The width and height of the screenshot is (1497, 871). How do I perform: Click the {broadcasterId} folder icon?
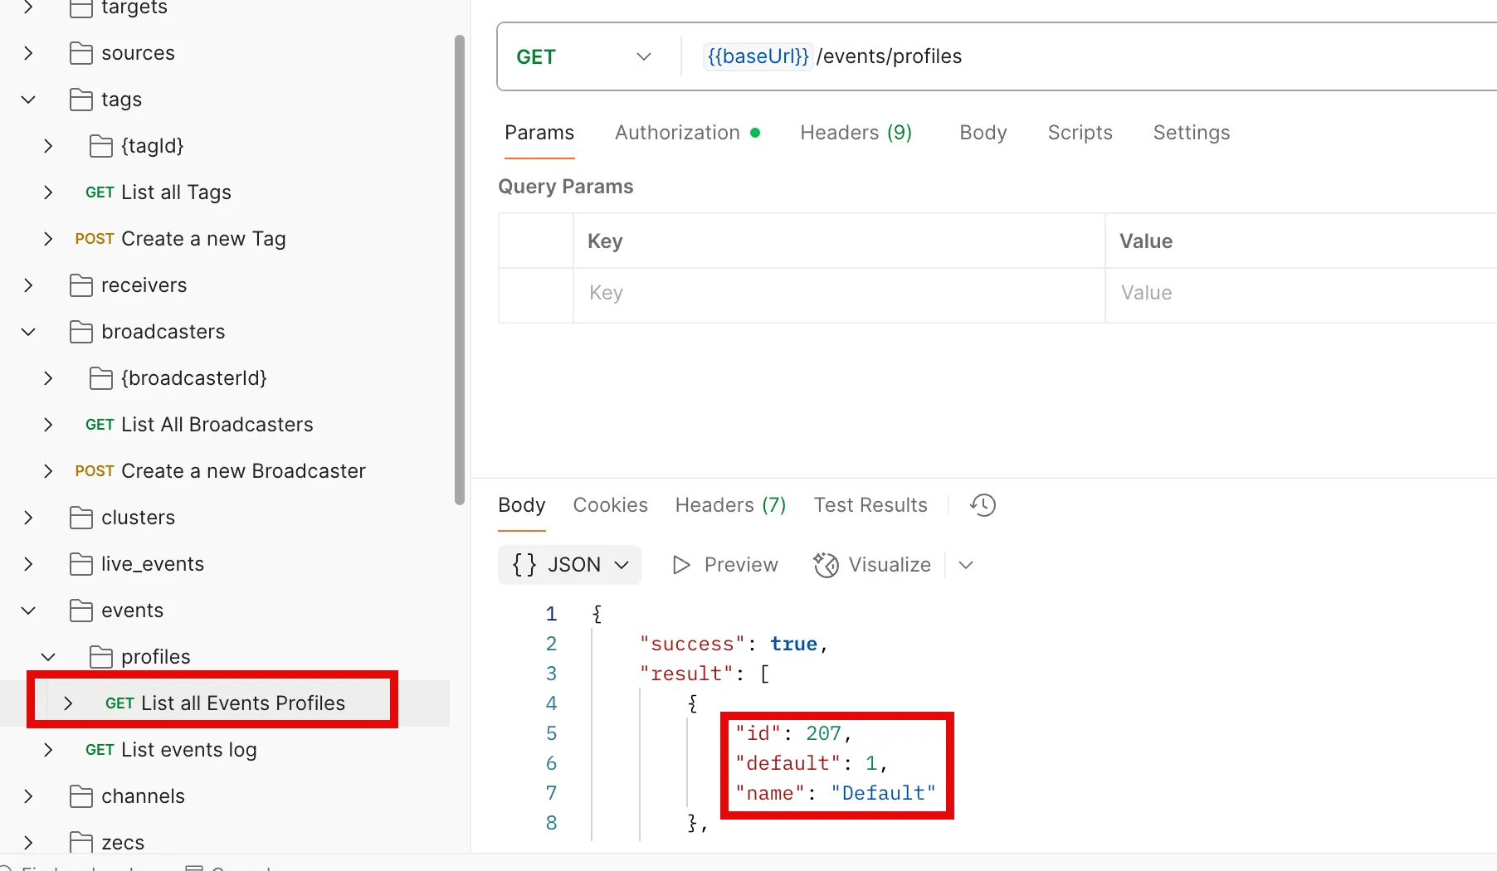(x=101, y=378)
